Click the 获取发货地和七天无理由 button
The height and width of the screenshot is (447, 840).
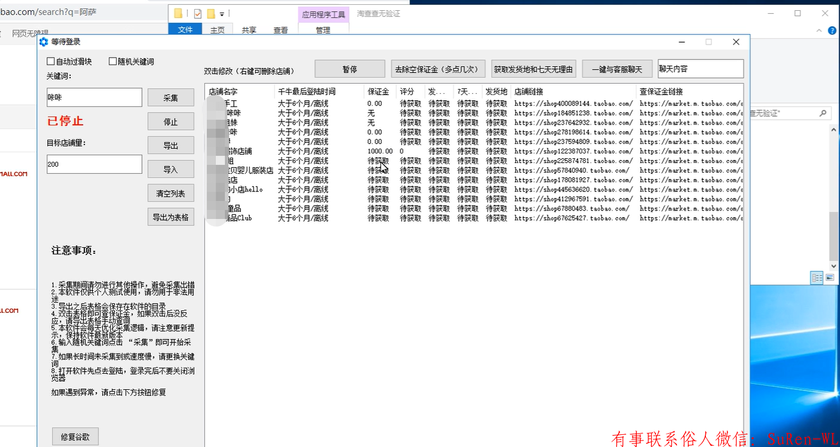[534, 69]
